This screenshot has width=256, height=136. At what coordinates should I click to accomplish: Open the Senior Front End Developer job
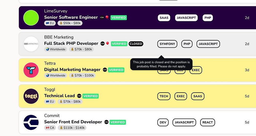pos(73,122)
